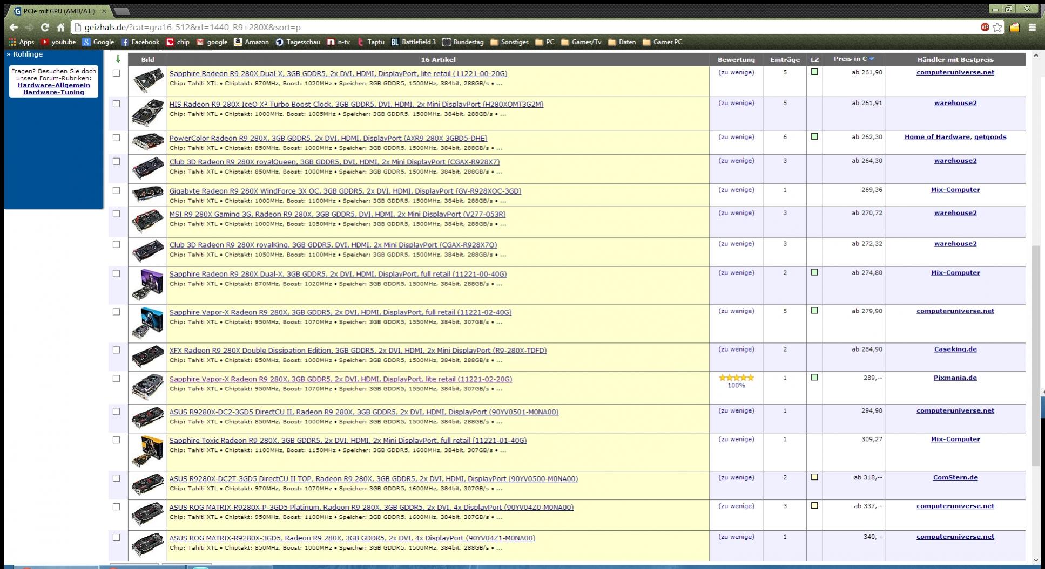Go back to the previous page
The height and width of the screenshot is (569, 1045).
click(14, 28)
